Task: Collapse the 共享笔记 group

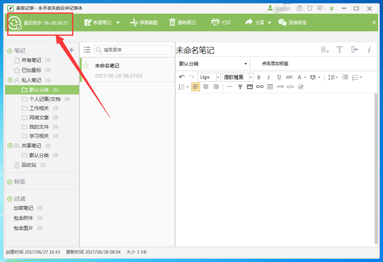Action: click(10, 145)
